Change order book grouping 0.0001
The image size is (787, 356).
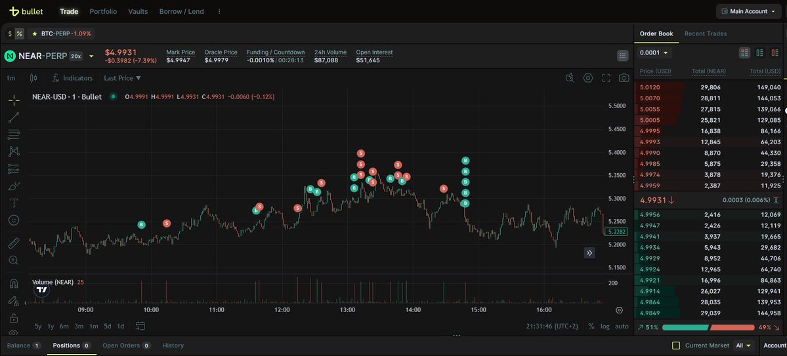654,52
